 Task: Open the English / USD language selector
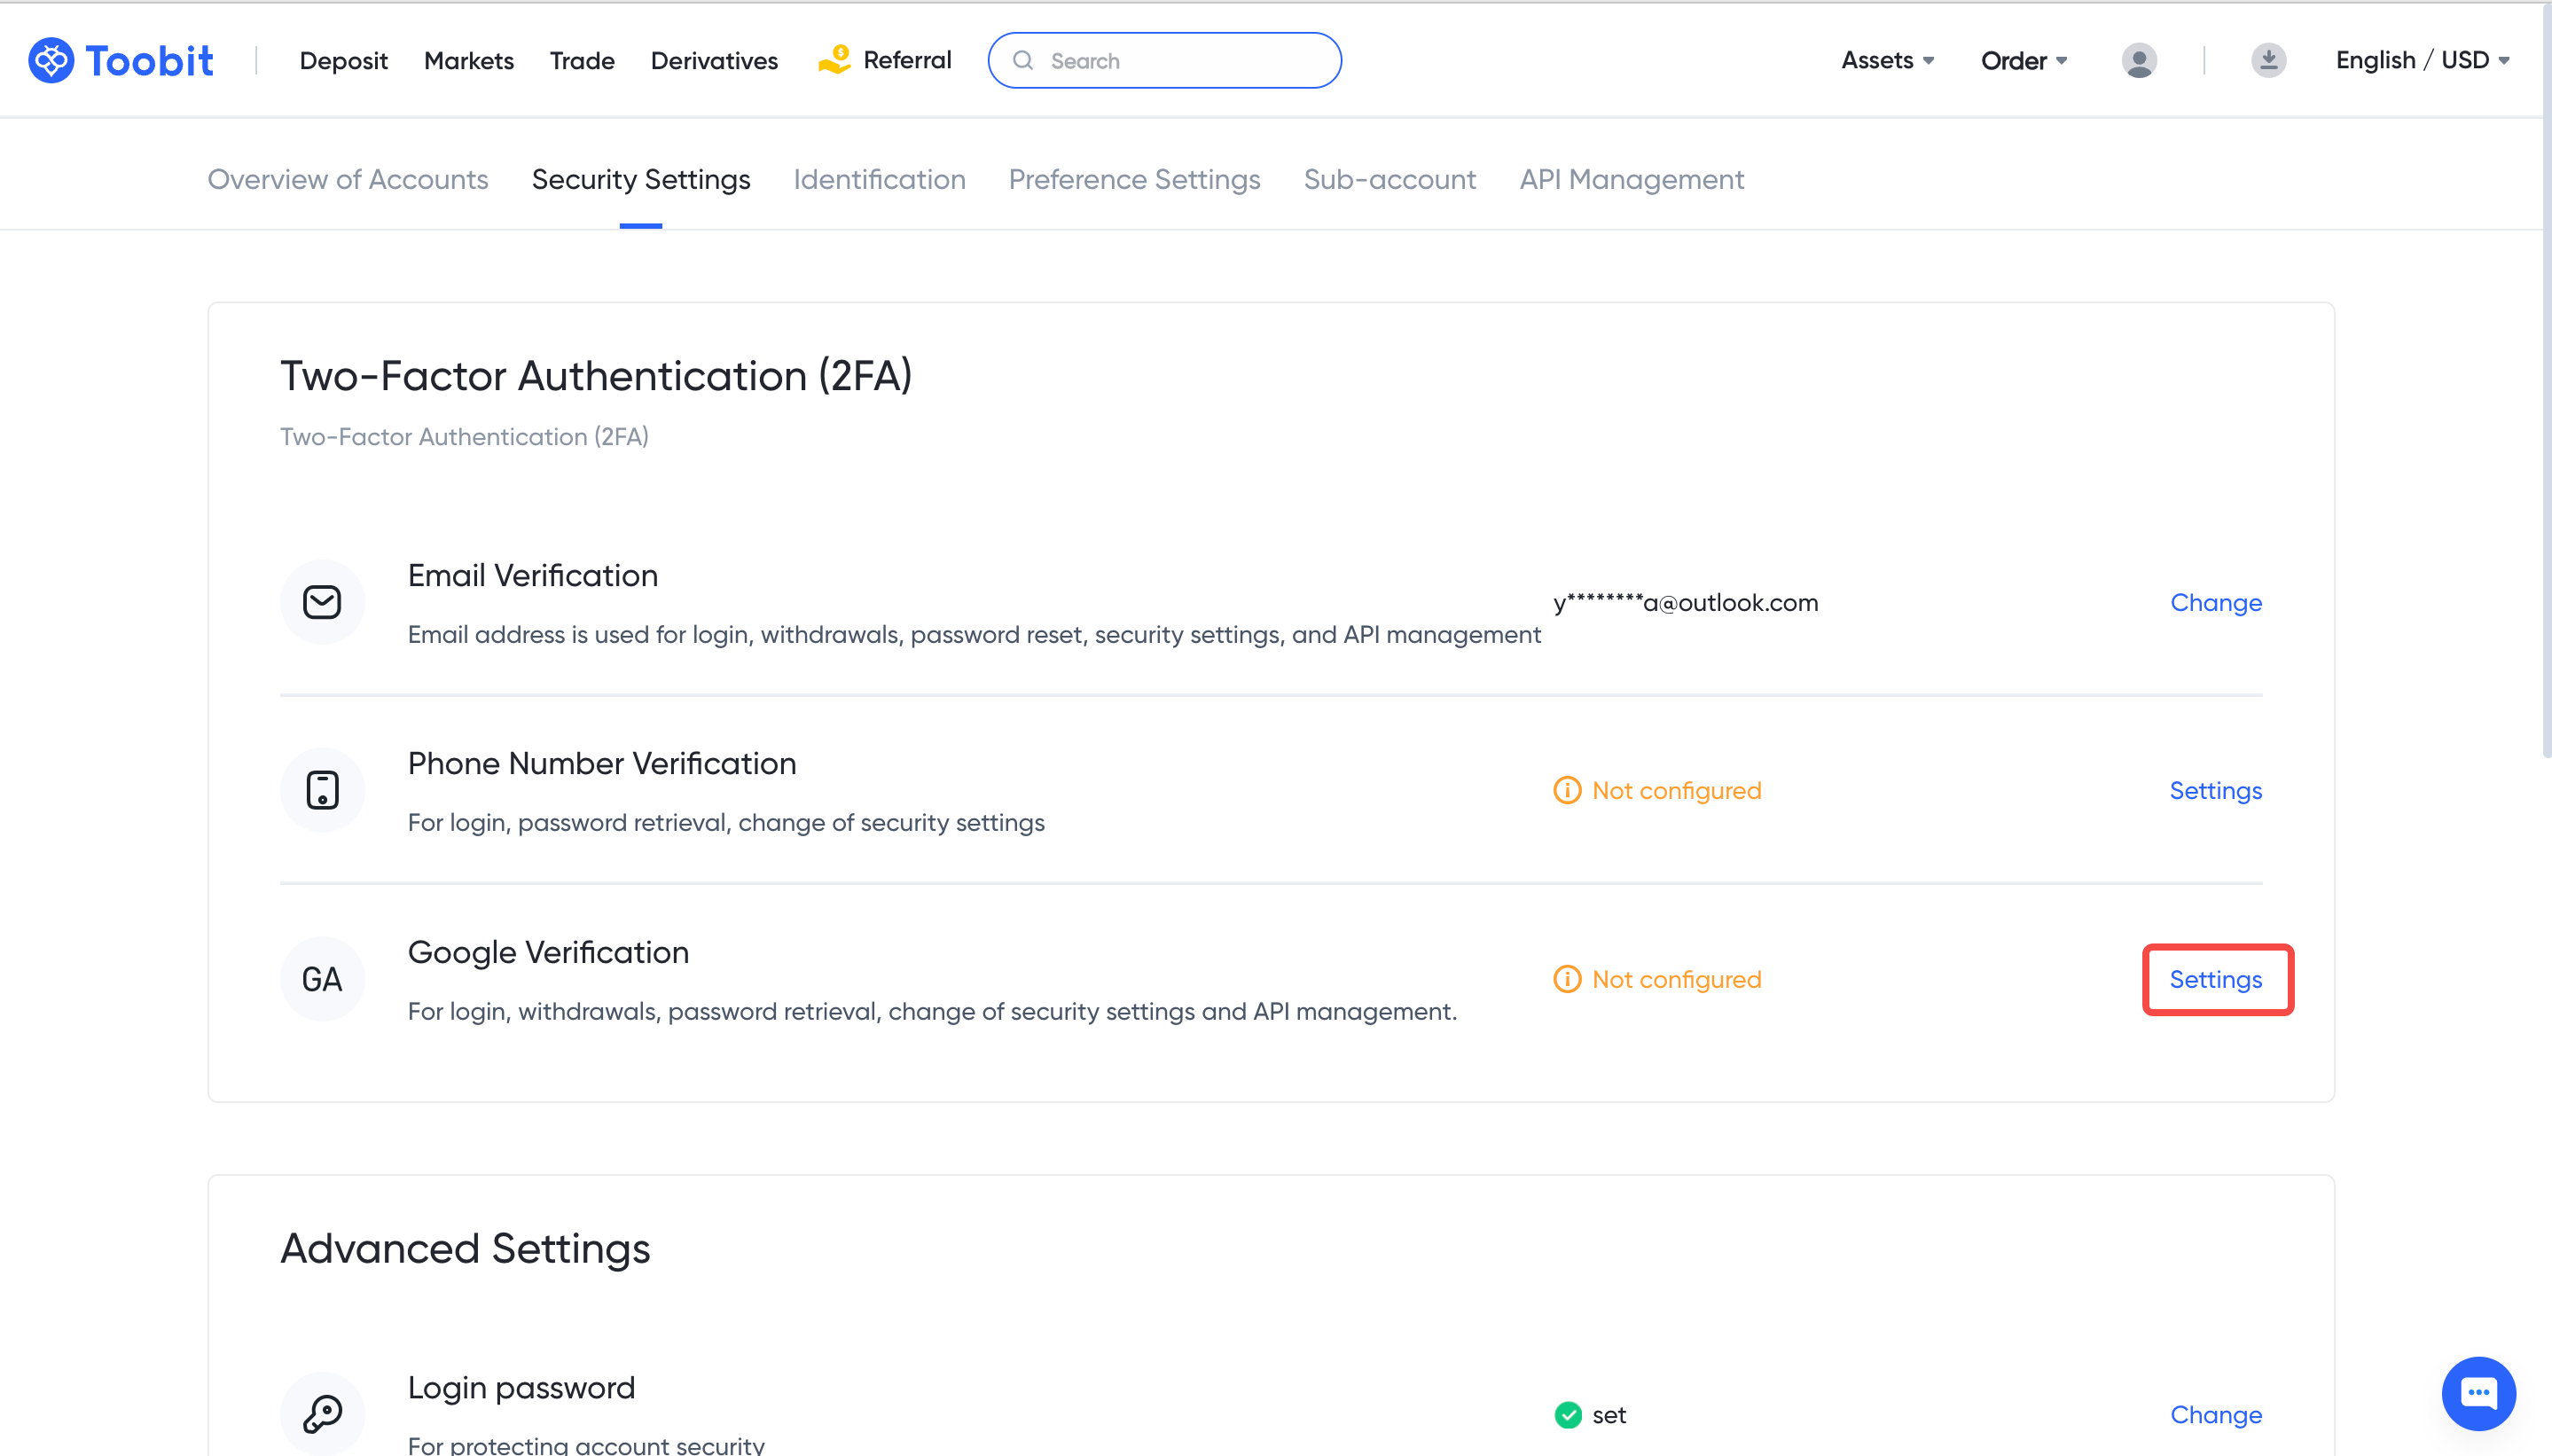tap(2421, 60)
